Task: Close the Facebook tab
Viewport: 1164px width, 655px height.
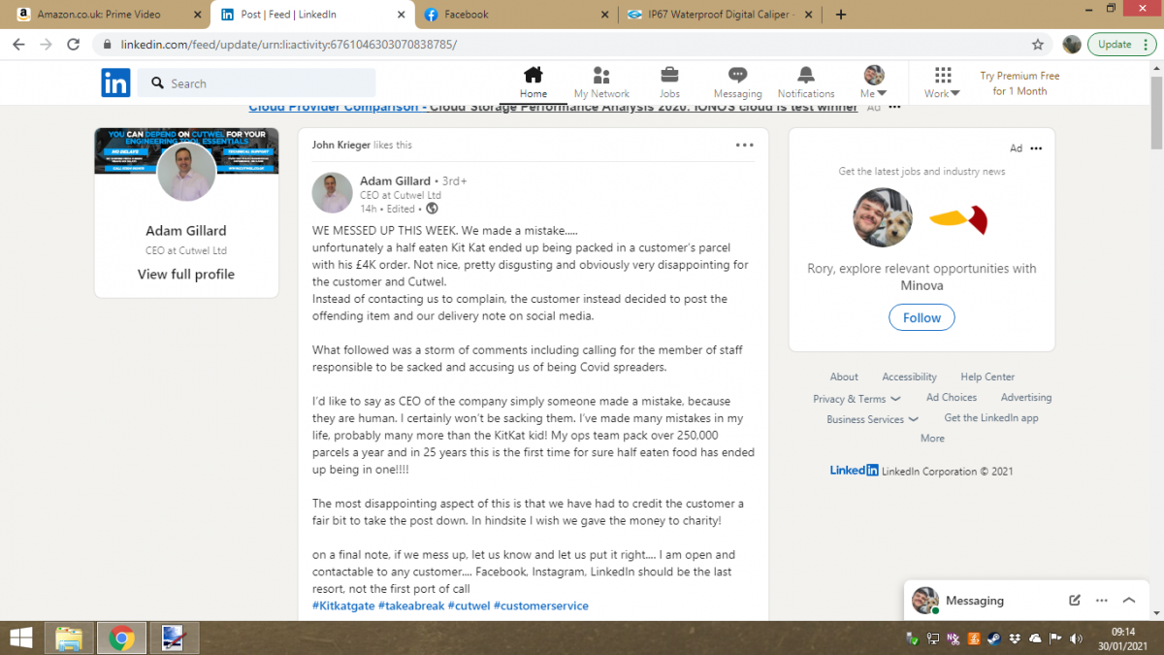Action: pyautogui.click(x=604, y=15)
